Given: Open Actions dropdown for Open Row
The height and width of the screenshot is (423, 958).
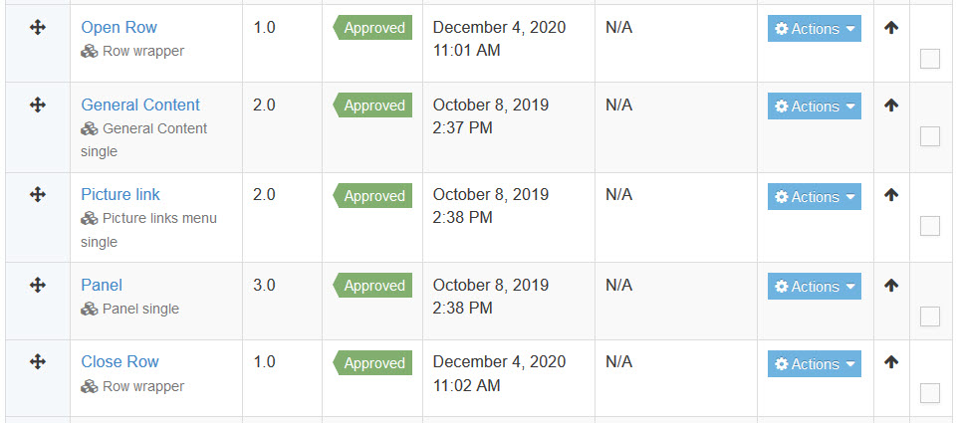Looking at the screenshot, I should click(815, 29).
